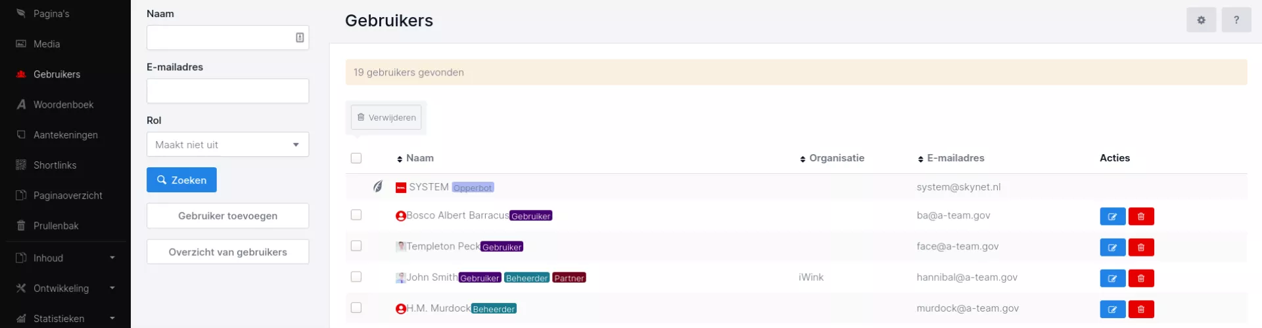Focus the E-mailadres search field
Image resolution: width=1262 pixels, height=328 pixels.
pos(227,91)
